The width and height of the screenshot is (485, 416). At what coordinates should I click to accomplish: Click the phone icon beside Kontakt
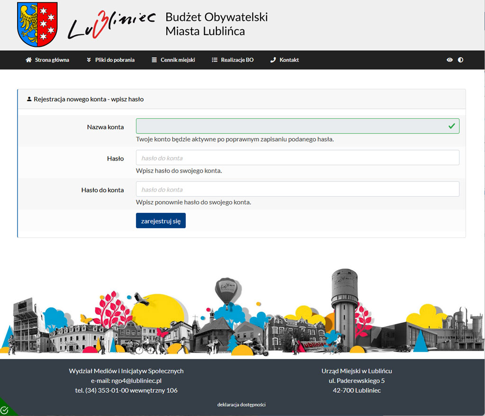pyautogui.click(x=273, y=60)
